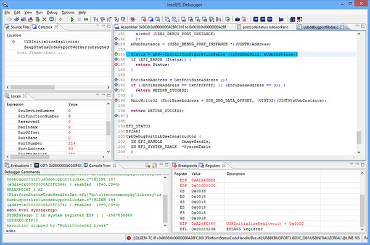Click the red circular target reset icon
The width and height of the screenshot is (370, 245).
[133, 19]
